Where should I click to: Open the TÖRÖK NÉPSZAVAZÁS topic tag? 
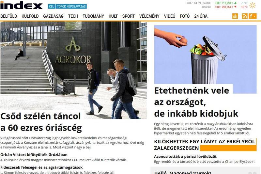tap(71, 7)
